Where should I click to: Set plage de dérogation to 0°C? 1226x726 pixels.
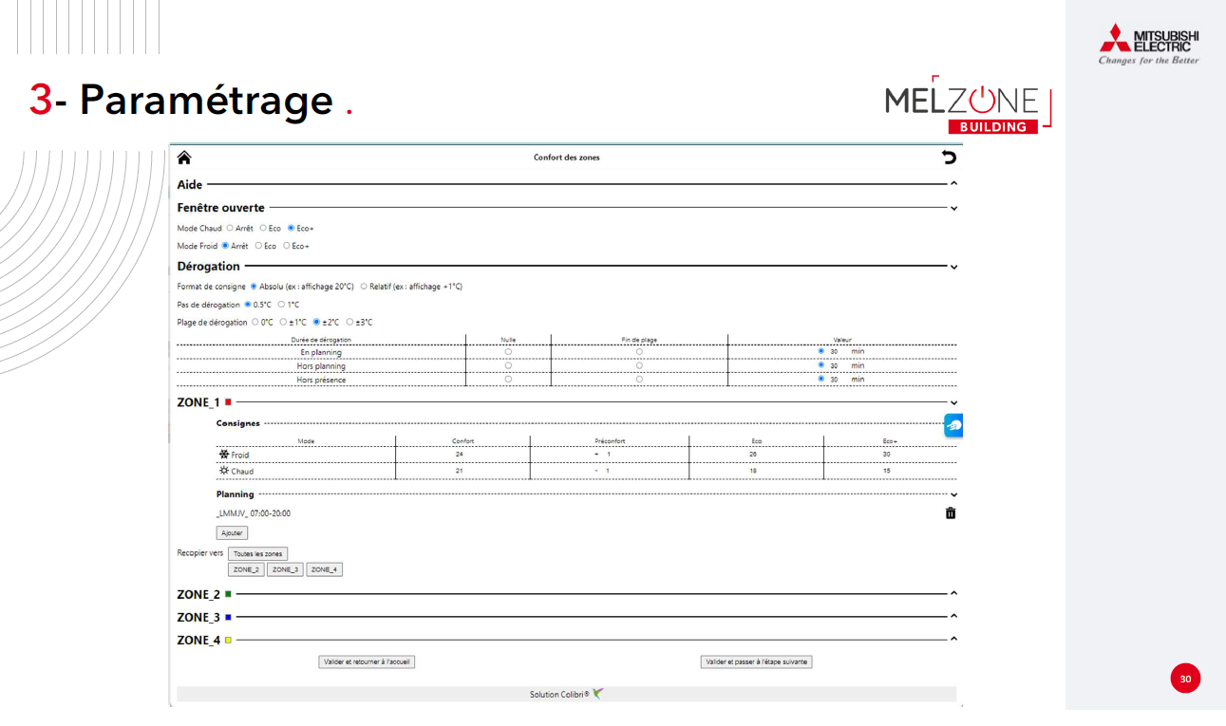(x=255, y=322)
